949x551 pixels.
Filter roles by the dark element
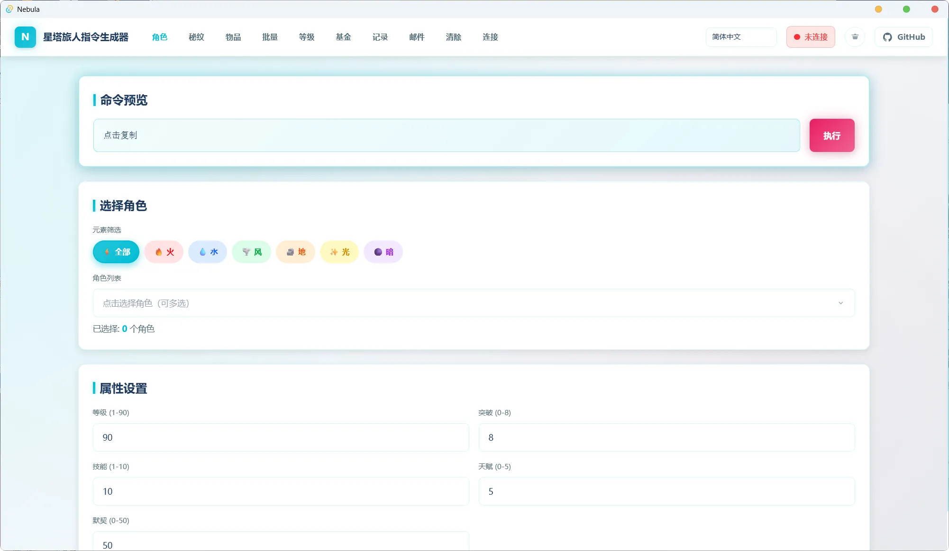[x=383, y=252]
